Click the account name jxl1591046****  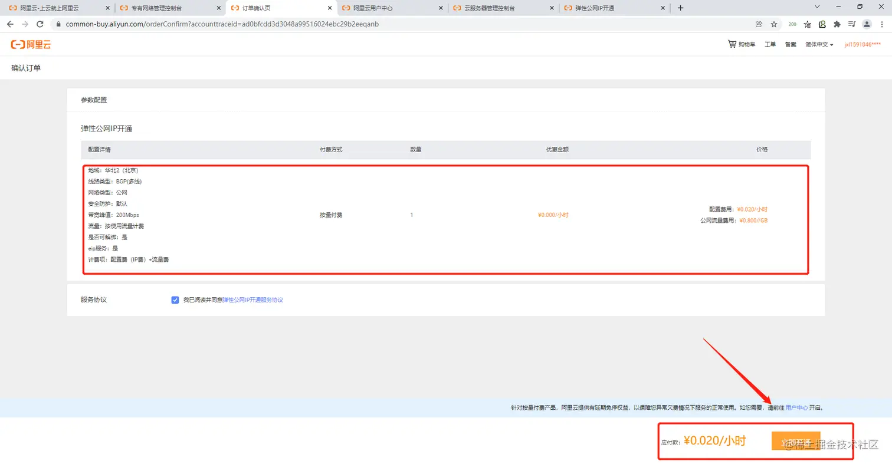[x=863, y=45]
